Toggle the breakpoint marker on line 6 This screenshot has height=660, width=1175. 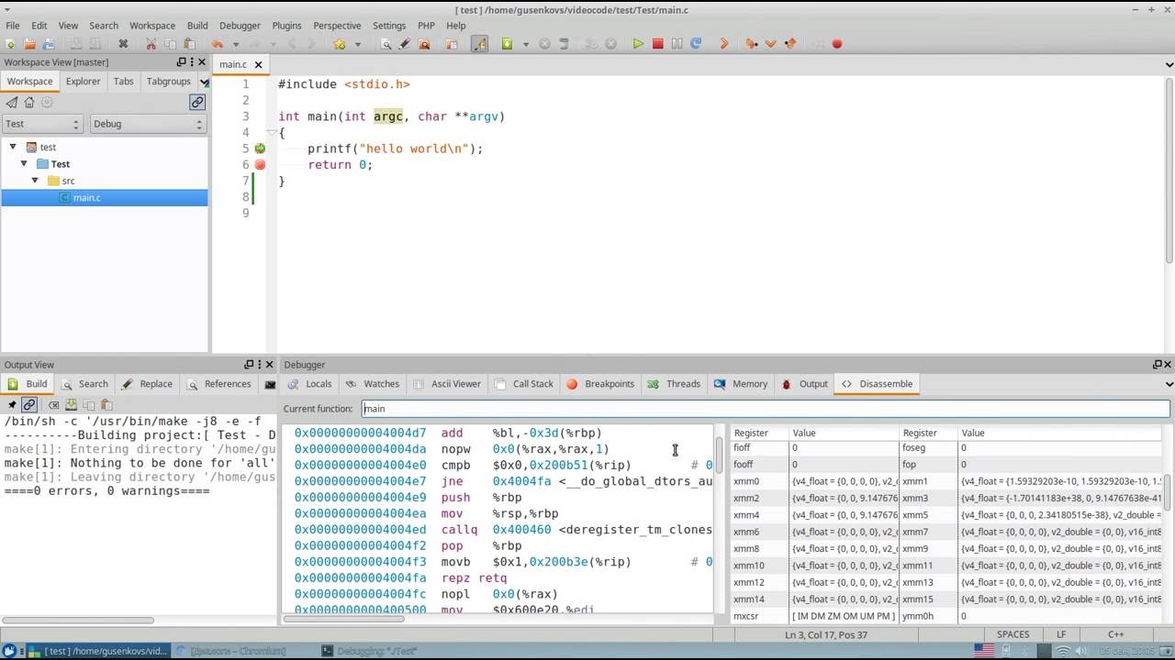260,165
